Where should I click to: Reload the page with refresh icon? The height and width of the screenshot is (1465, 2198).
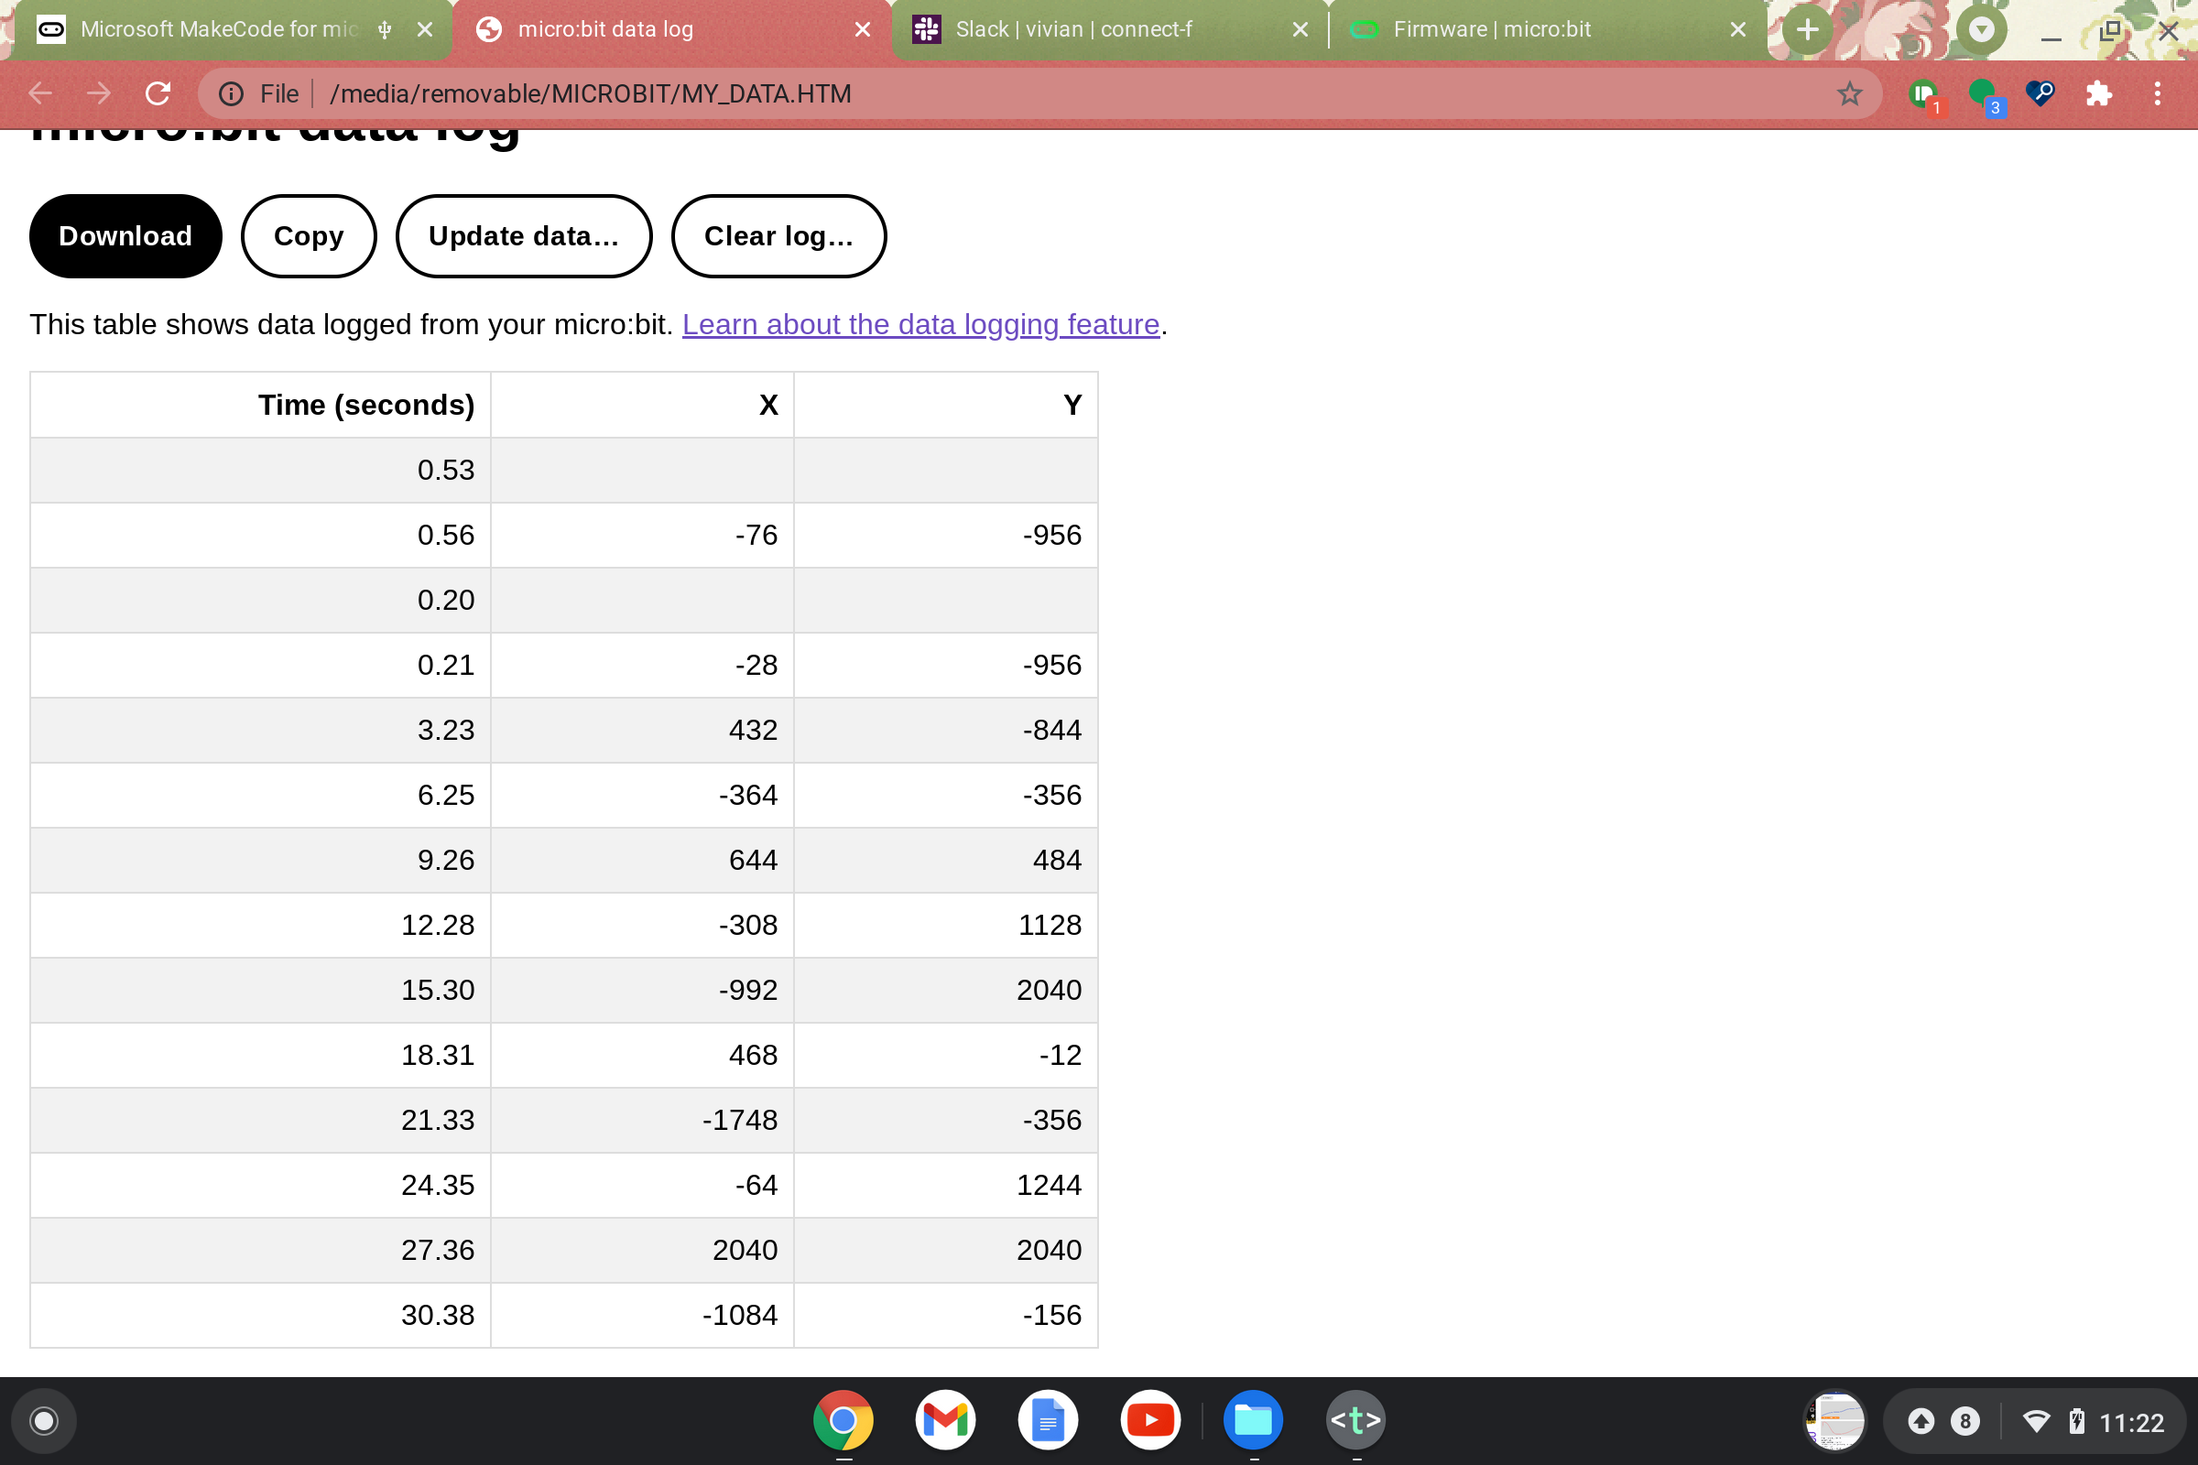tap(158, 93)
